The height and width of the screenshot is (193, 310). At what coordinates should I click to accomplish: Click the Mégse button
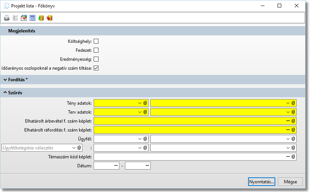(x=290, y=181)
